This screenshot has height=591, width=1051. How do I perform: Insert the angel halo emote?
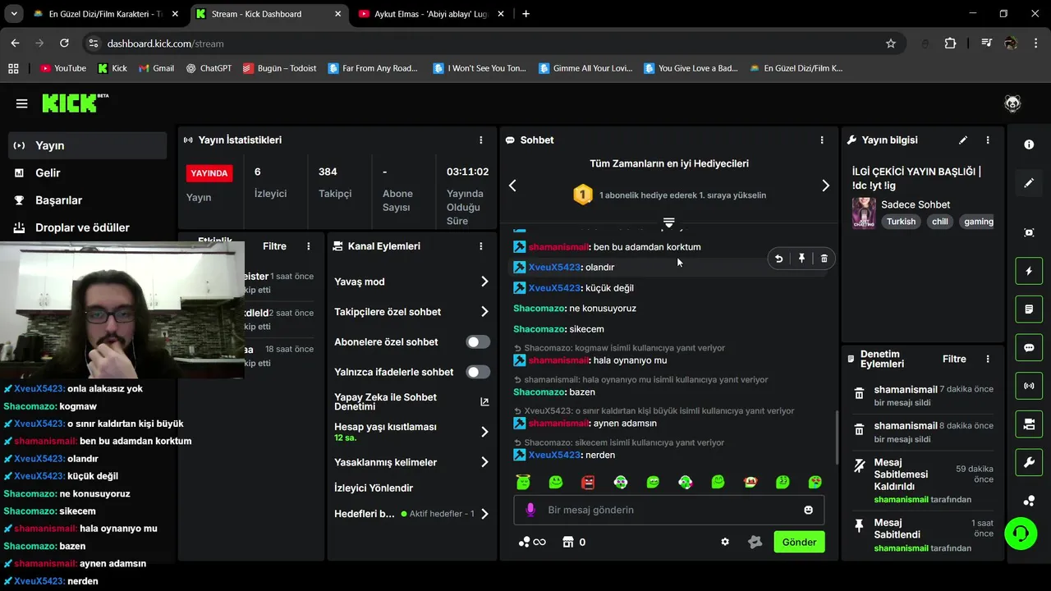[x=523, y=482]
